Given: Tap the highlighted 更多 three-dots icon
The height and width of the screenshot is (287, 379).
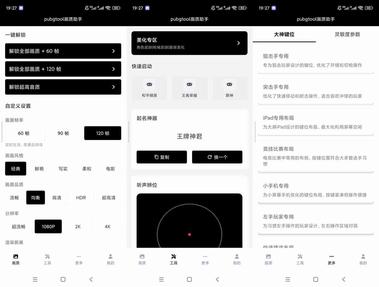Looking at the screenshot, I should click(x=331, y=256).
